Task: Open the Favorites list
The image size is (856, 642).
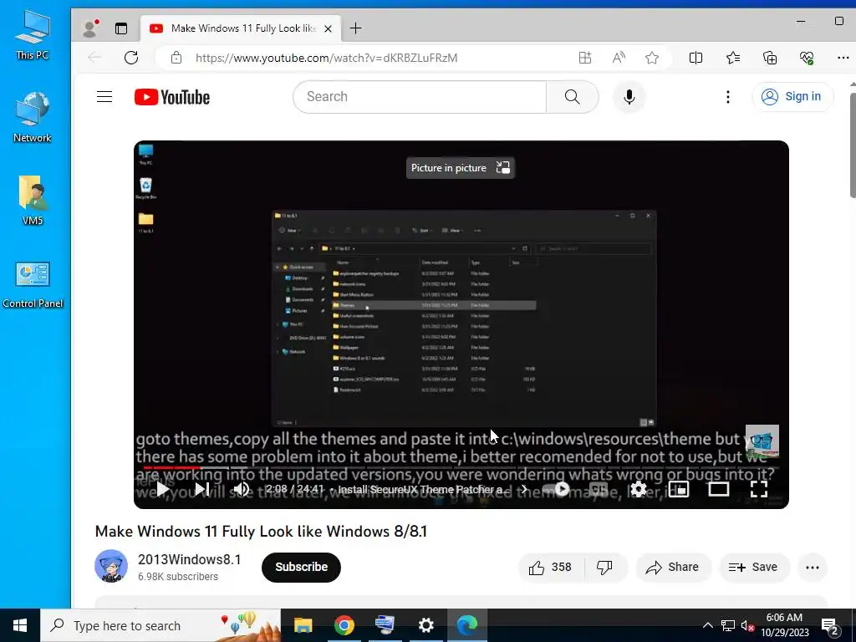Action: point(732,58)
